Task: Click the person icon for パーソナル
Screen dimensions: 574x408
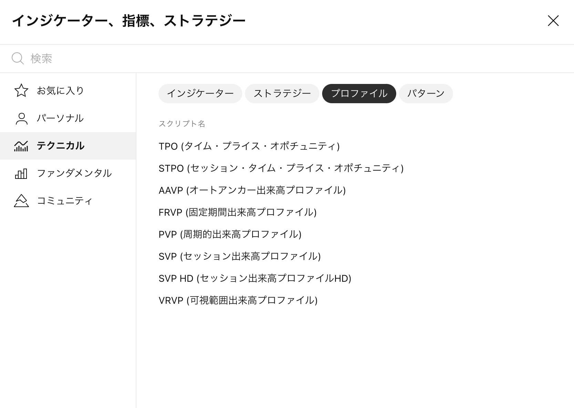Action: click(x=21, y=118)
